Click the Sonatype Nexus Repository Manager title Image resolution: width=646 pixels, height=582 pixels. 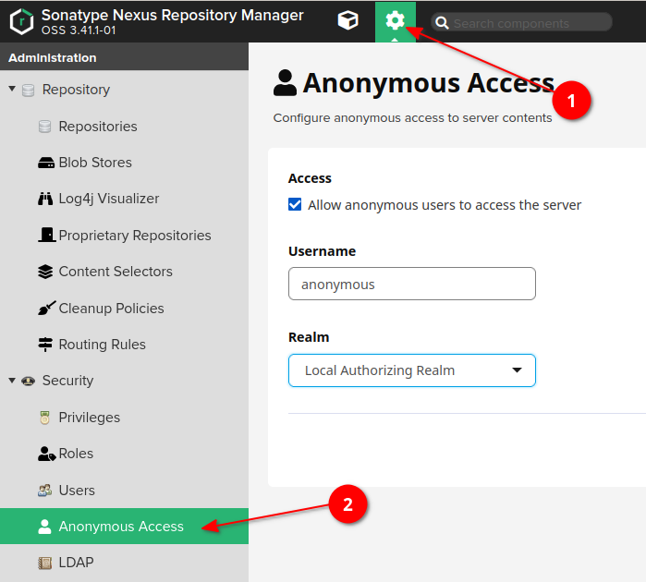click(x=173, y=15)
